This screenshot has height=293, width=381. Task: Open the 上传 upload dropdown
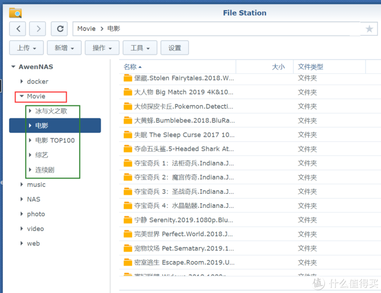(x=26, y=48)
